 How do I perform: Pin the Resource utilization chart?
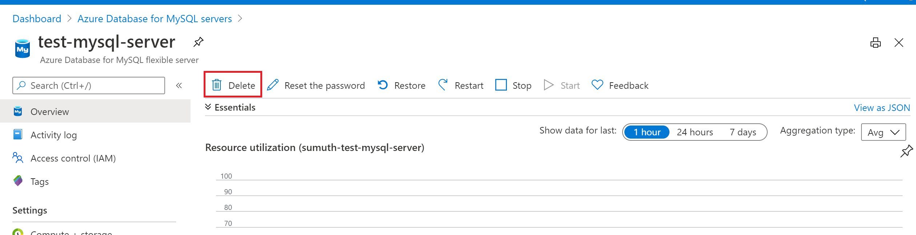[906, 151]
